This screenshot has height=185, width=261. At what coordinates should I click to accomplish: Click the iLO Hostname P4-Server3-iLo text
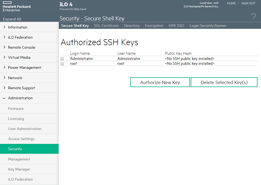(x=201, y=7)
